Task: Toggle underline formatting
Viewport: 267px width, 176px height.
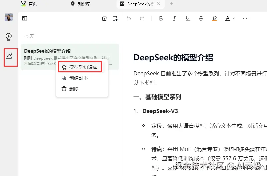Action: (187, 18)
